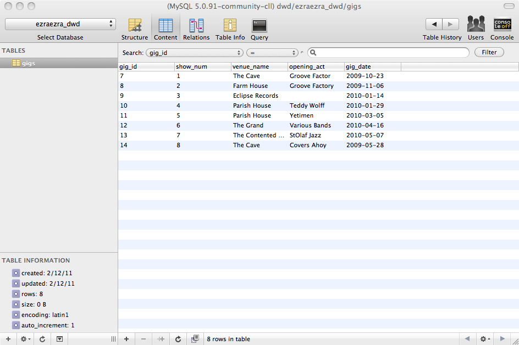
Task: Select the Teddy Wolff cell
Action: tap(316, 105)
